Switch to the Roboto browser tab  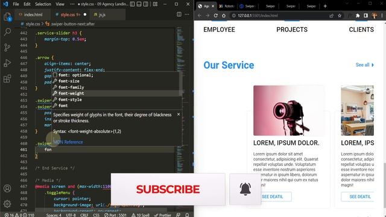[227, 6]
